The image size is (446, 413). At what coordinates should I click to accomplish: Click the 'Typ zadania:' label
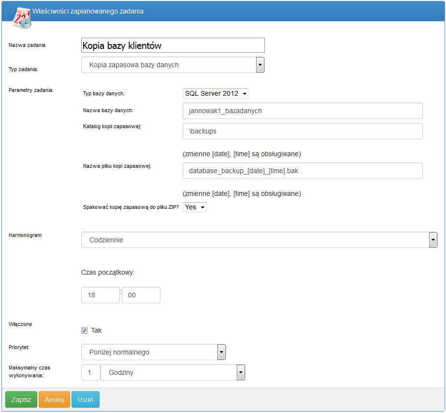tap(23, 69)
